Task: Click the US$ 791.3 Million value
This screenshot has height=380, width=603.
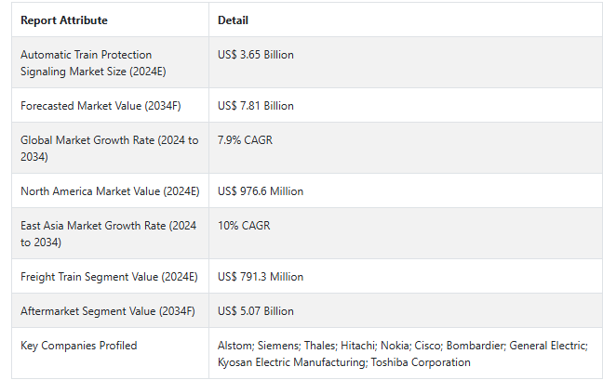Action: (x=261, y=277)
